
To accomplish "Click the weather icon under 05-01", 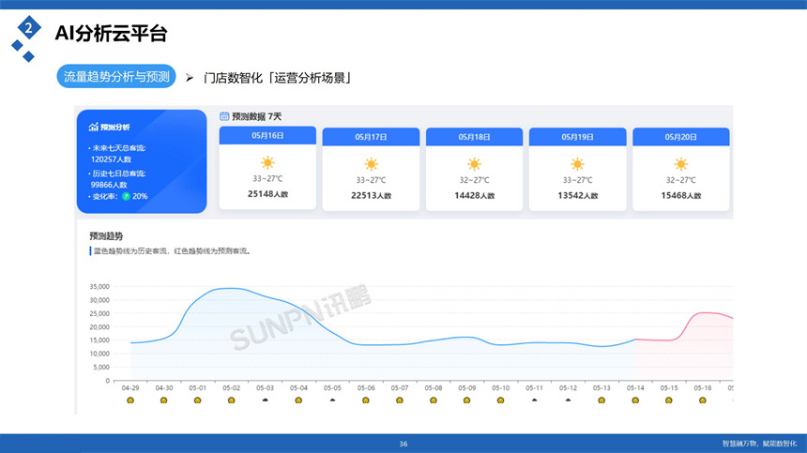I will click(198, 400).
